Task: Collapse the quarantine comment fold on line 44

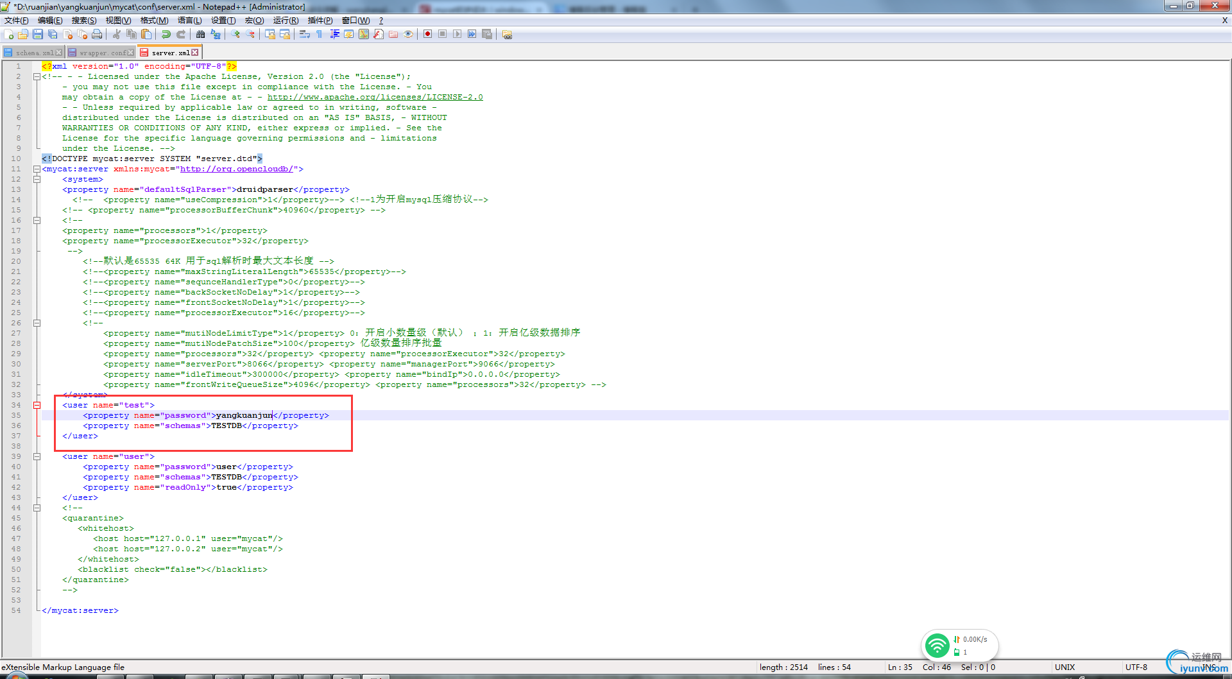Action: (x=37, y=508)
